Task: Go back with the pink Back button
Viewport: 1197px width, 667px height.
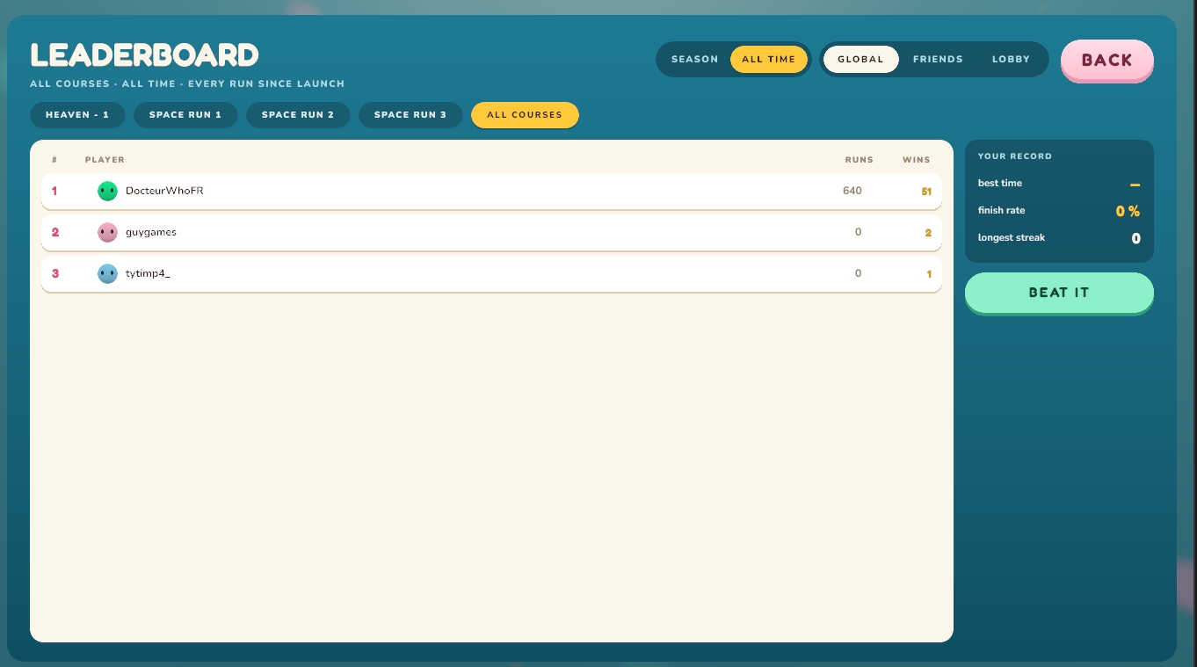Action: coord(1107,61)
